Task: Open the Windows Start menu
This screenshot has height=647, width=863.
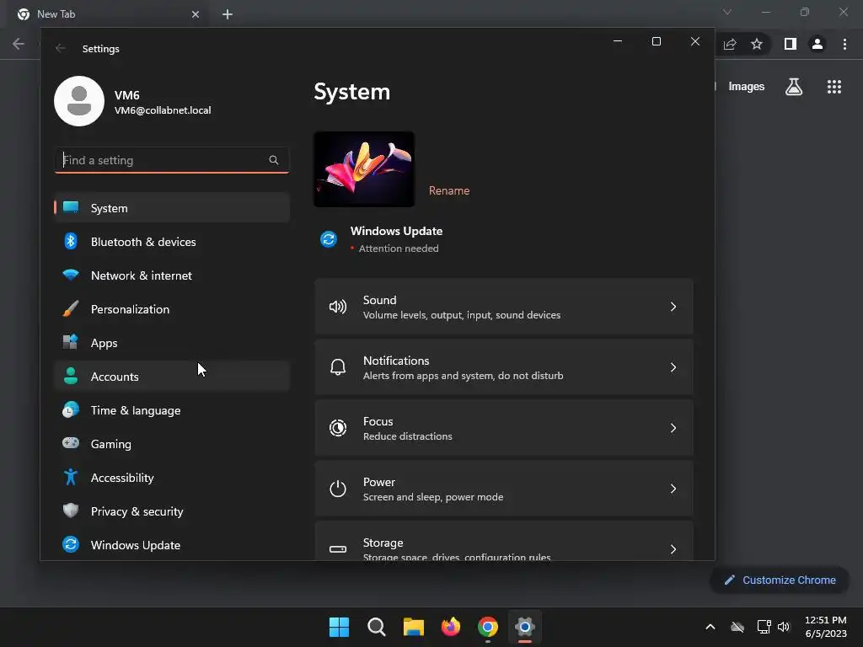Action: point(339,627)
